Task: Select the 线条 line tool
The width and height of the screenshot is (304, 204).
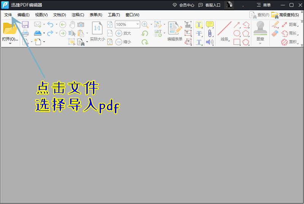Action: click(224, 31)
